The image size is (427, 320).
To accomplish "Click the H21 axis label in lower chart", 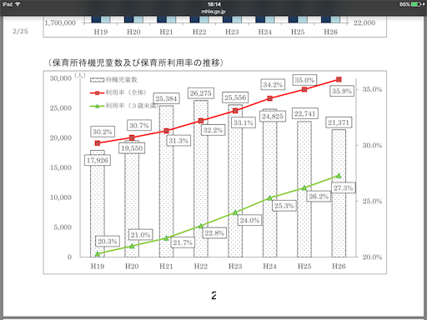I will point(166,266).
